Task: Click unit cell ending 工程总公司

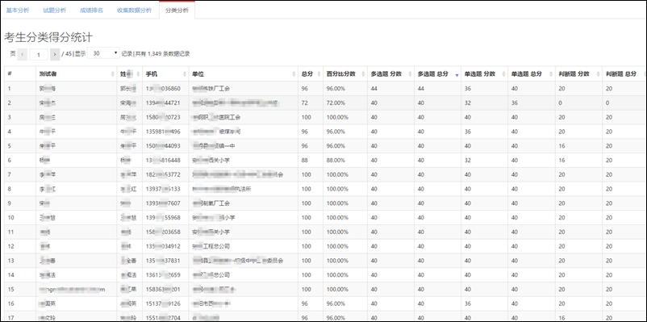Action: pos(211,246)
